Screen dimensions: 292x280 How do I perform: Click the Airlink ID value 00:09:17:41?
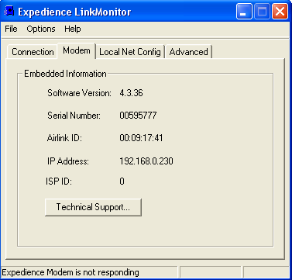pyautogui.click(x=141, y=138)
